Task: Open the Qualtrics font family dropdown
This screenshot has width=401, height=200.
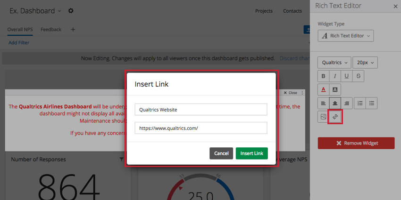Action: coord(334,63)
